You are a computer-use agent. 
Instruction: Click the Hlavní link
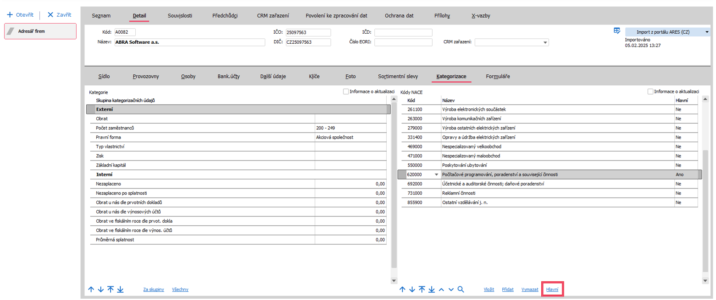point(552,290)
